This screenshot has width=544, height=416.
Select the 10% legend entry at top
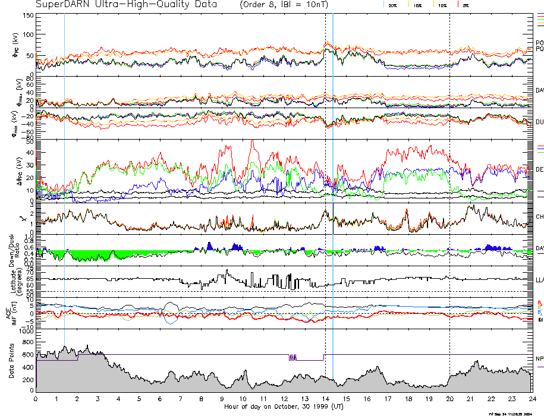(x=442, y=5)
